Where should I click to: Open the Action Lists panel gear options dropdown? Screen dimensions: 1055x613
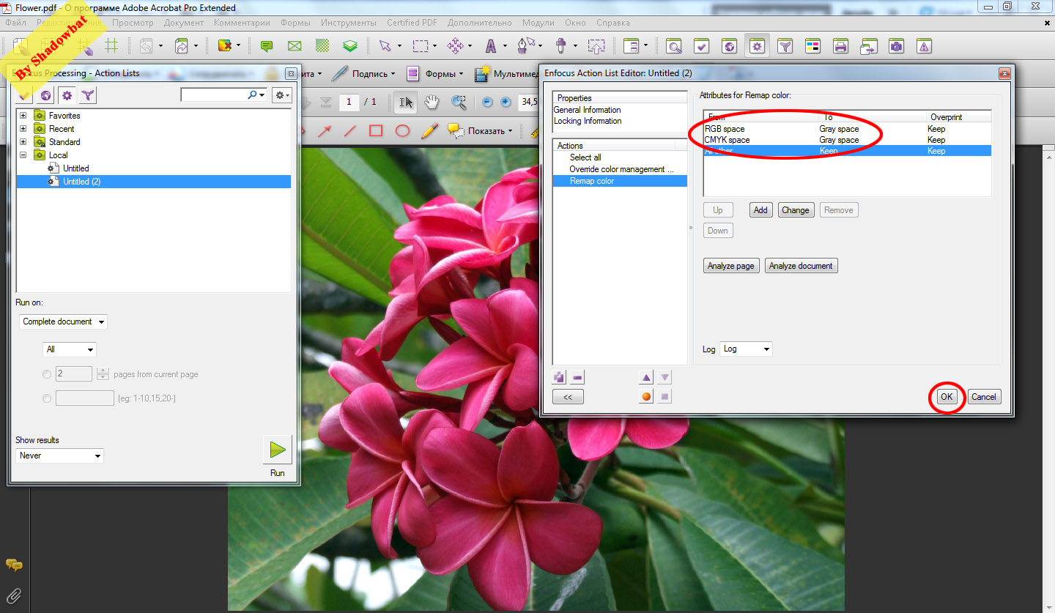(281, 95)
